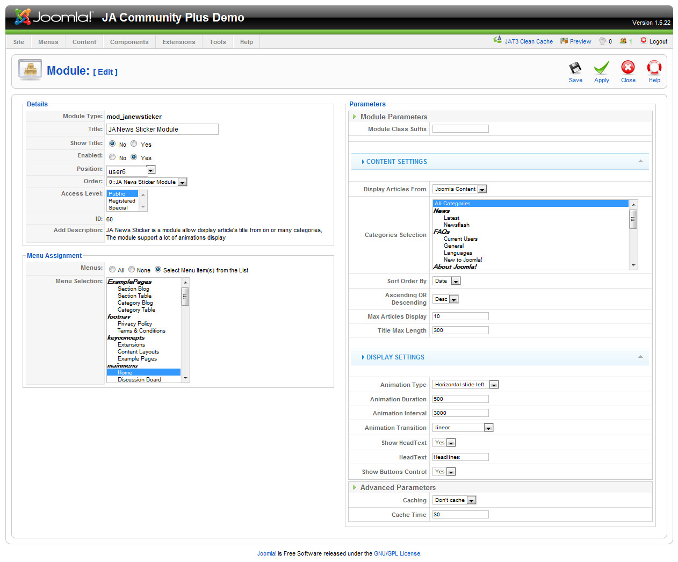The image size is (678, 562).
Task: Click the Categories Selection list scrollbar
Action: [633, 219]
